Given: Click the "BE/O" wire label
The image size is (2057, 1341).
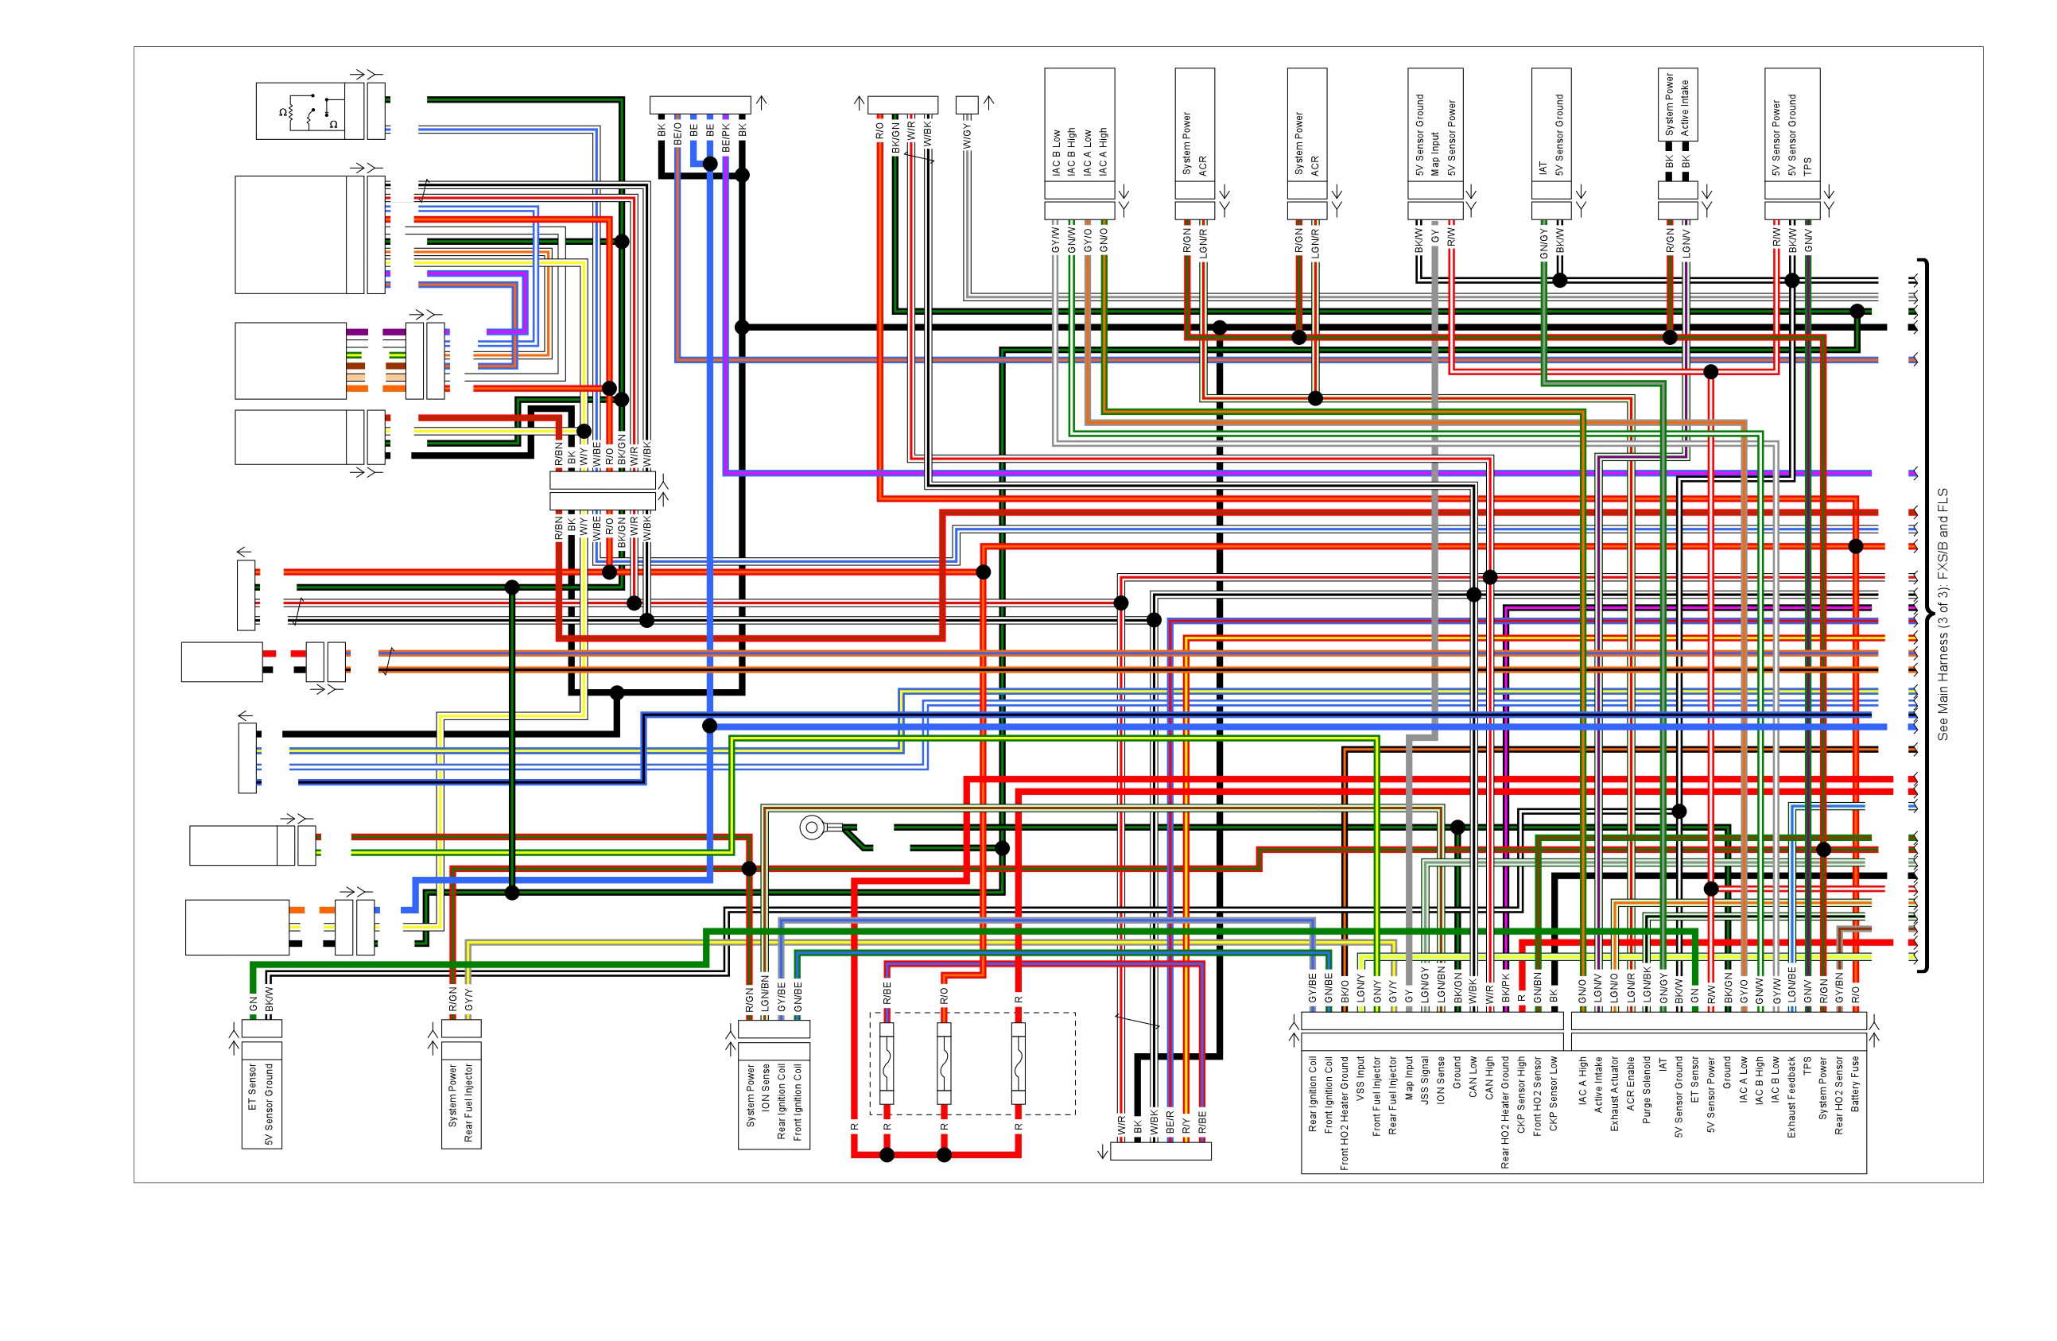Looking at the screenshot, I should click(677, 132).
